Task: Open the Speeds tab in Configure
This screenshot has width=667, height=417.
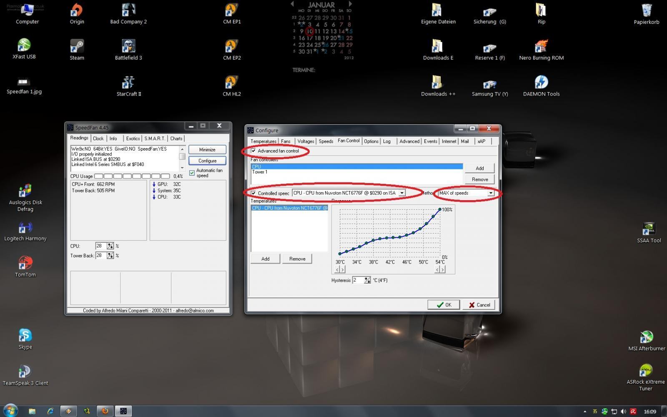Action: click(326, 141)
